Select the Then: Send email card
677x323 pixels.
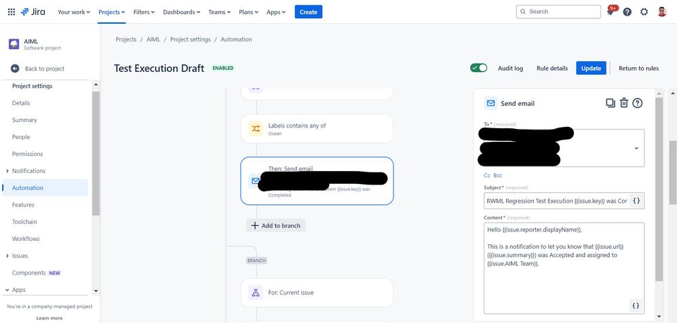tap(317, 180)
